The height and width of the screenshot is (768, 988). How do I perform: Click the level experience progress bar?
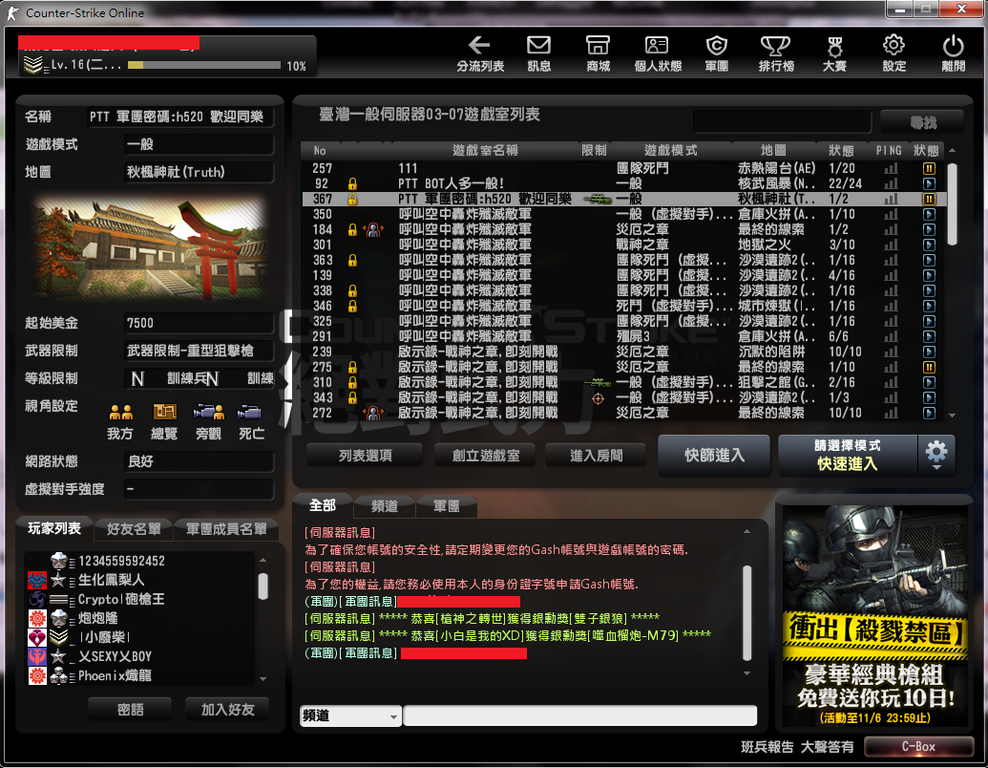click(x=204, y=65)
